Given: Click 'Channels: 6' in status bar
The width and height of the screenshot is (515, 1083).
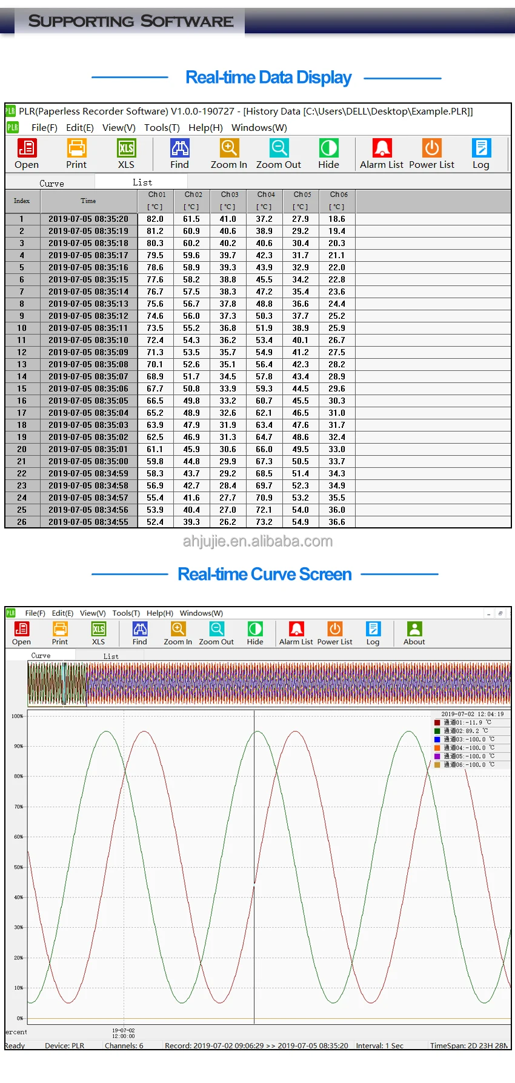Looking at the screenshot, I should pos(124,1045).
